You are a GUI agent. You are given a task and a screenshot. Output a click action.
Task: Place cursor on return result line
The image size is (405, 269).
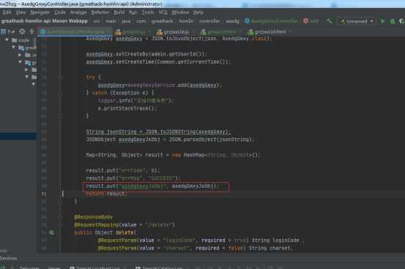106,194
